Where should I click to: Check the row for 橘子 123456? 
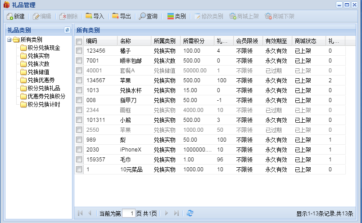79,51
